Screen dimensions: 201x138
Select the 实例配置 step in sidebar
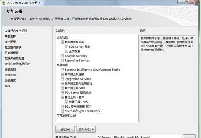coord(10,42)
